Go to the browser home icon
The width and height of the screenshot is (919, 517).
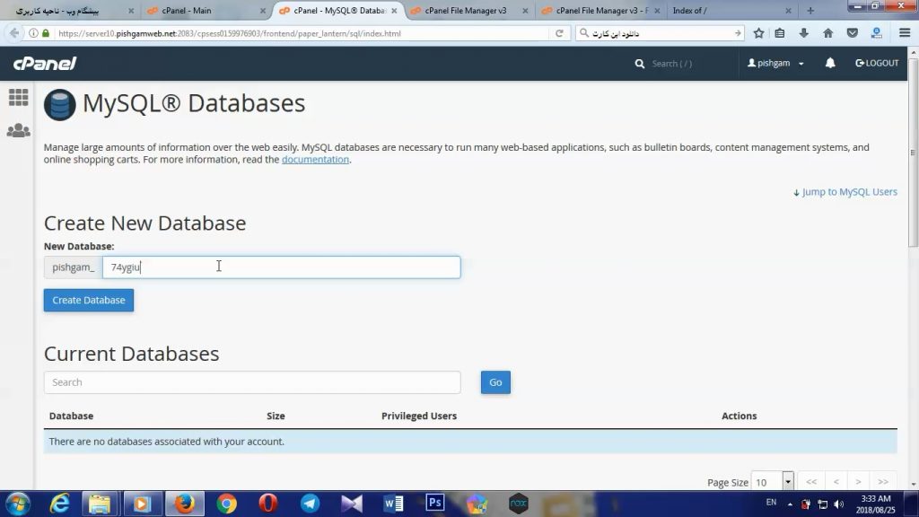827,33
